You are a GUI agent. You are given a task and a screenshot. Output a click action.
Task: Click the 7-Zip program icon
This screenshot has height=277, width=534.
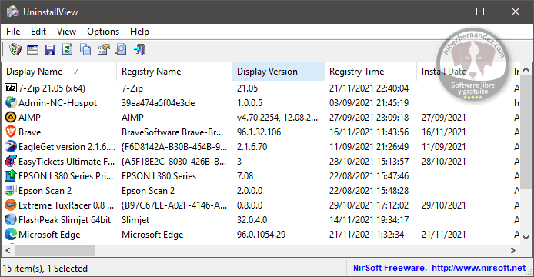click(11, 88)
